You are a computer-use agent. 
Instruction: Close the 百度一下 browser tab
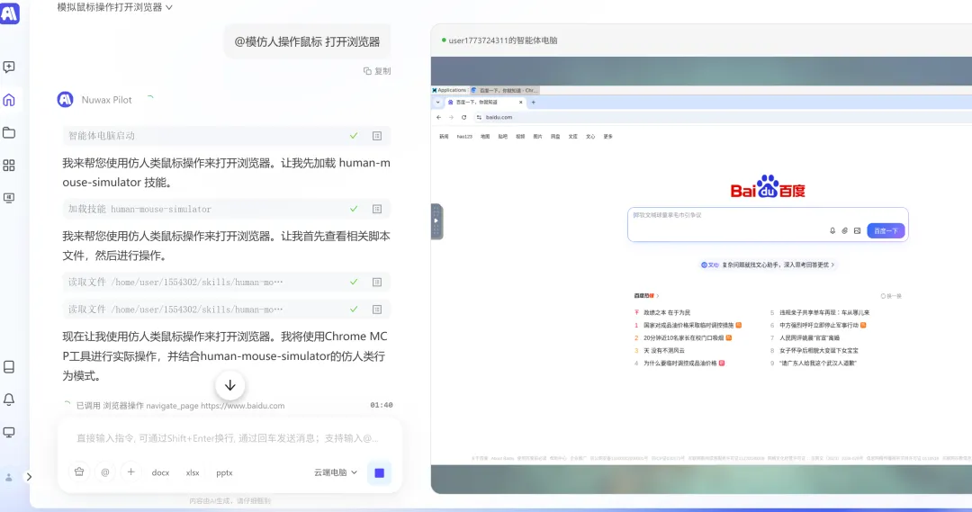point(521,103)
